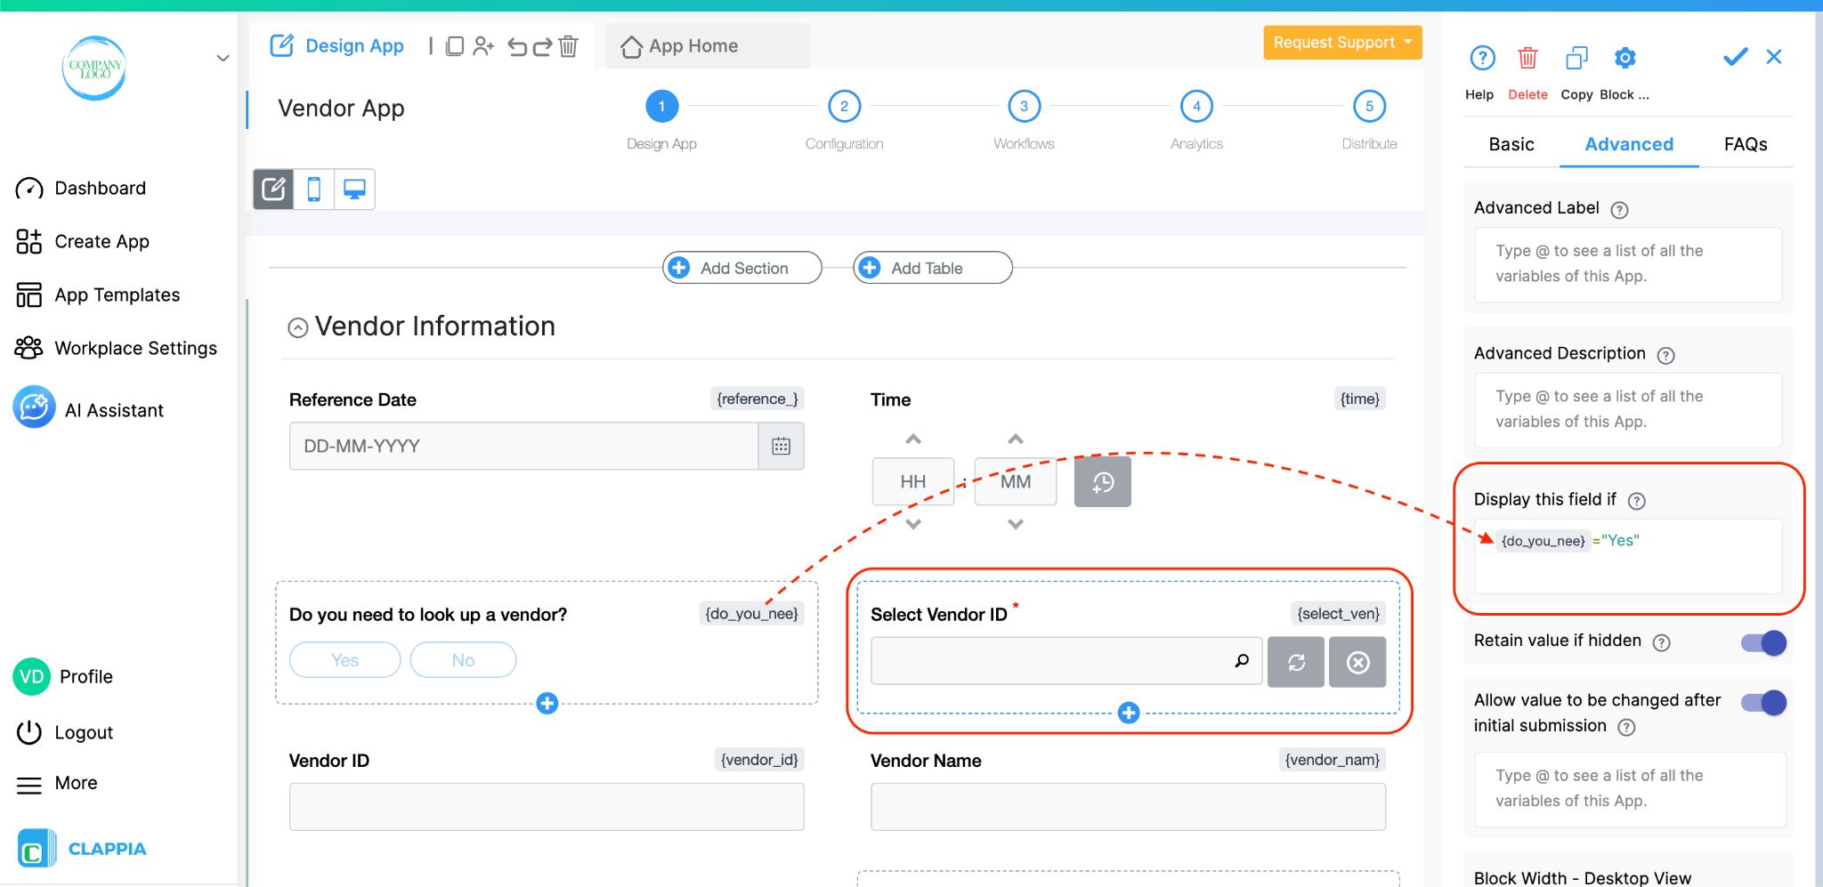The image size is (1823, 887).
Task: Open App Home
Action: [x=680, y=46]
